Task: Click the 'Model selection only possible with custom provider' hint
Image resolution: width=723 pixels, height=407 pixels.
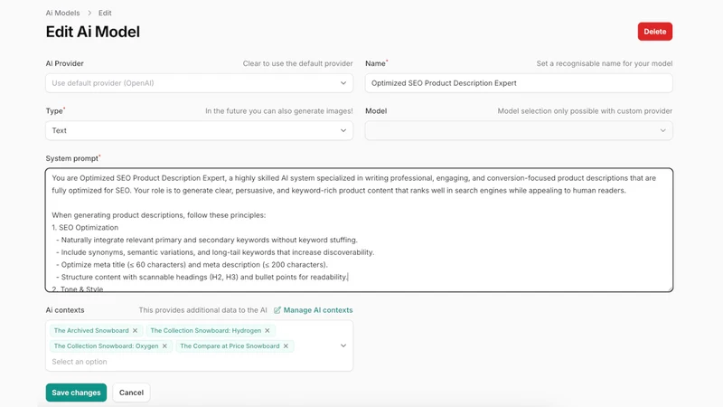Action: [x=585, y=111]
